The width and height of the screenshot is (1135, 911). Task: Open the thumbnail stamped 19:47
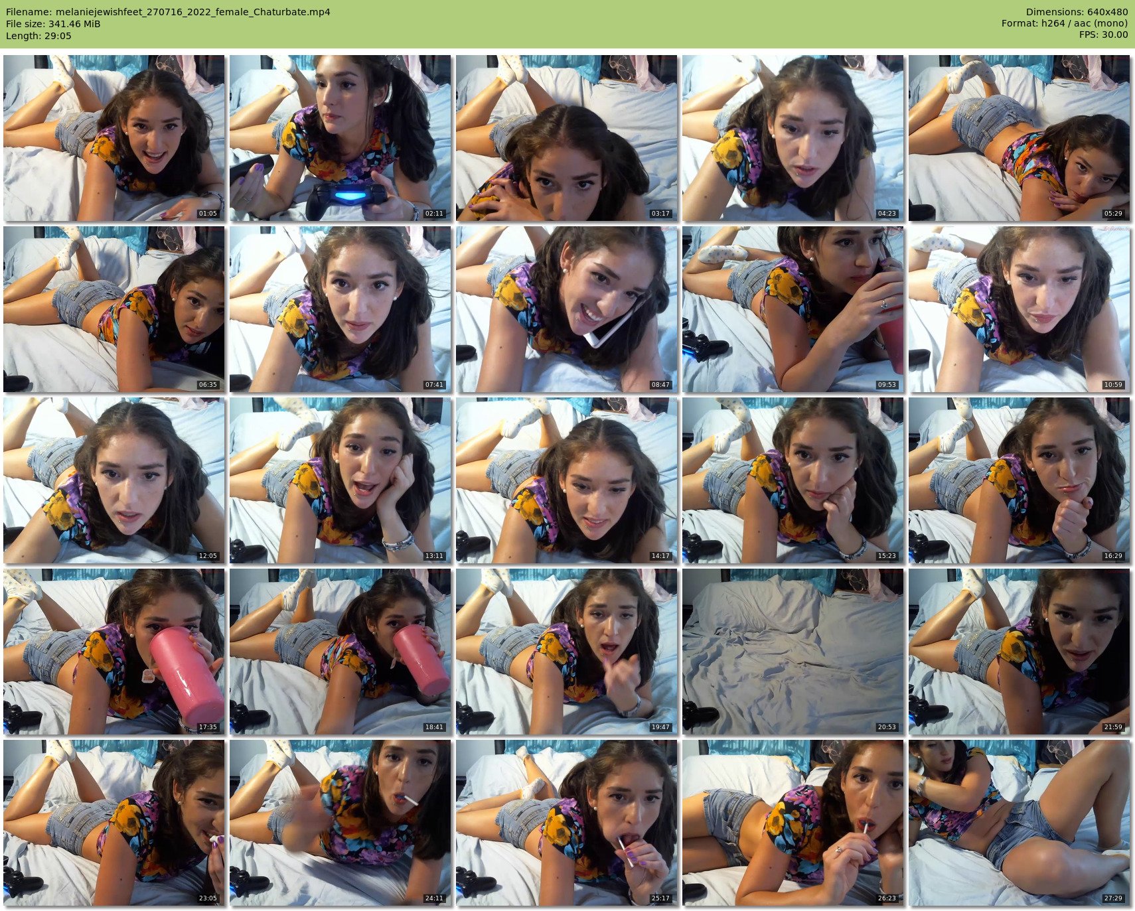tap(566, 652)
